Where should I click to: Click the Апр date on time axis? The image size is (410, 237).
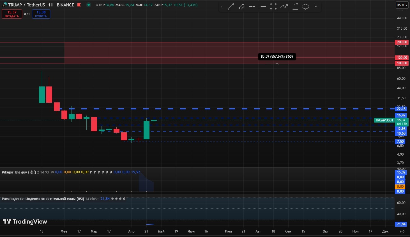(131, 231)
